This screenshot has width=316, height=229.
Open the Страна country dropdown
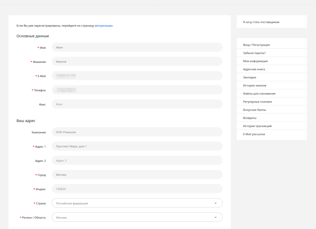[x=137, y=203]
